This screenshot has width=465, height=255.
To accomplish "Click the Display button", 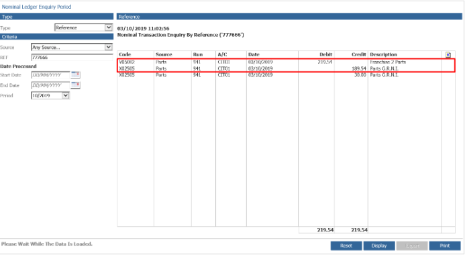I will pos(379,246).
